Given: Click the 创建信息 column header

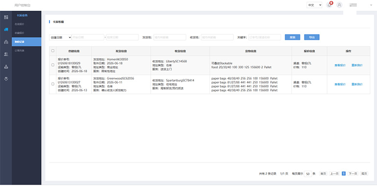Looking at the screenshot, I should pos(74,51).
